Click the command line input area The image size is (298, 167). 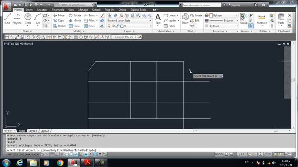[x=150, y=150]
